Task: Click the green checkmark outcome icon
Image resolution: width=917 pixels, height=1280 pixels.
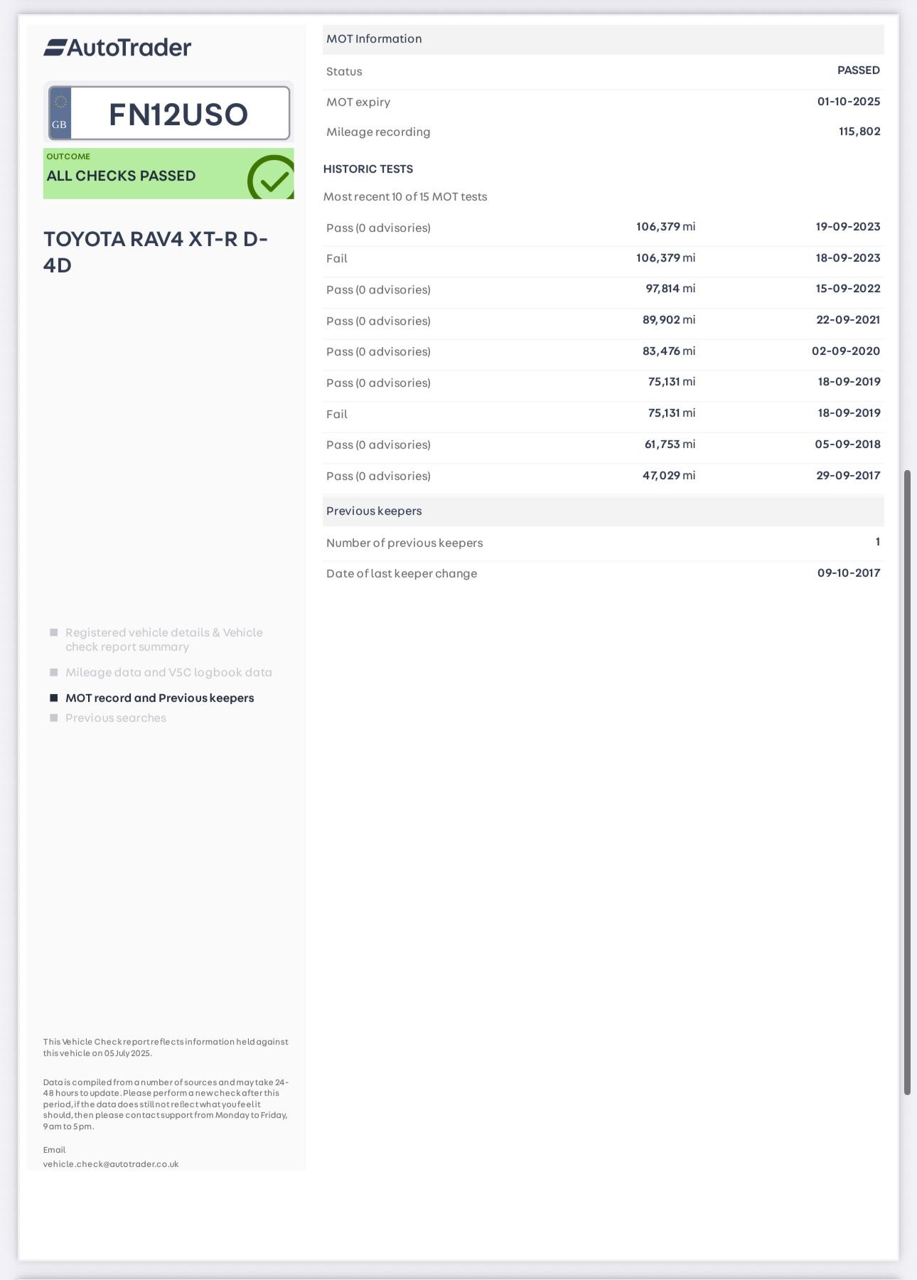Action: click(x=272, y=178)
